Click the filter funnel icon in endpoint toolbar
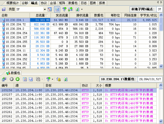The width and height of the screenshot is (164, 124). pos(64,9)
